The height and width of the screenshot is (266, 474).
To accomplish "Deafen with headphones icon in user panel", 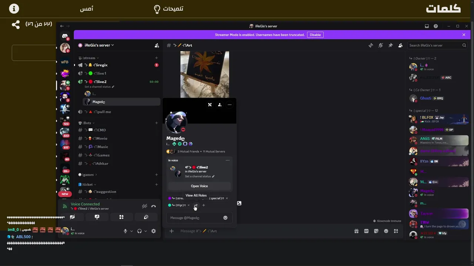I will click(x=139, y=231).
